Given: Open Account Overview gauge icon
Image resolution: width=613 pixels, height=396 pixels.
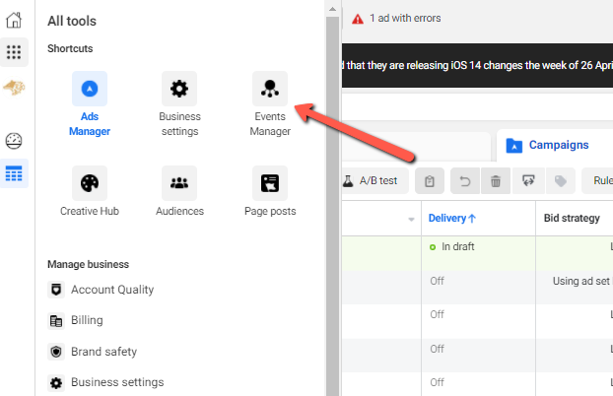Looking at the screenshot, I should coord(14,141).
